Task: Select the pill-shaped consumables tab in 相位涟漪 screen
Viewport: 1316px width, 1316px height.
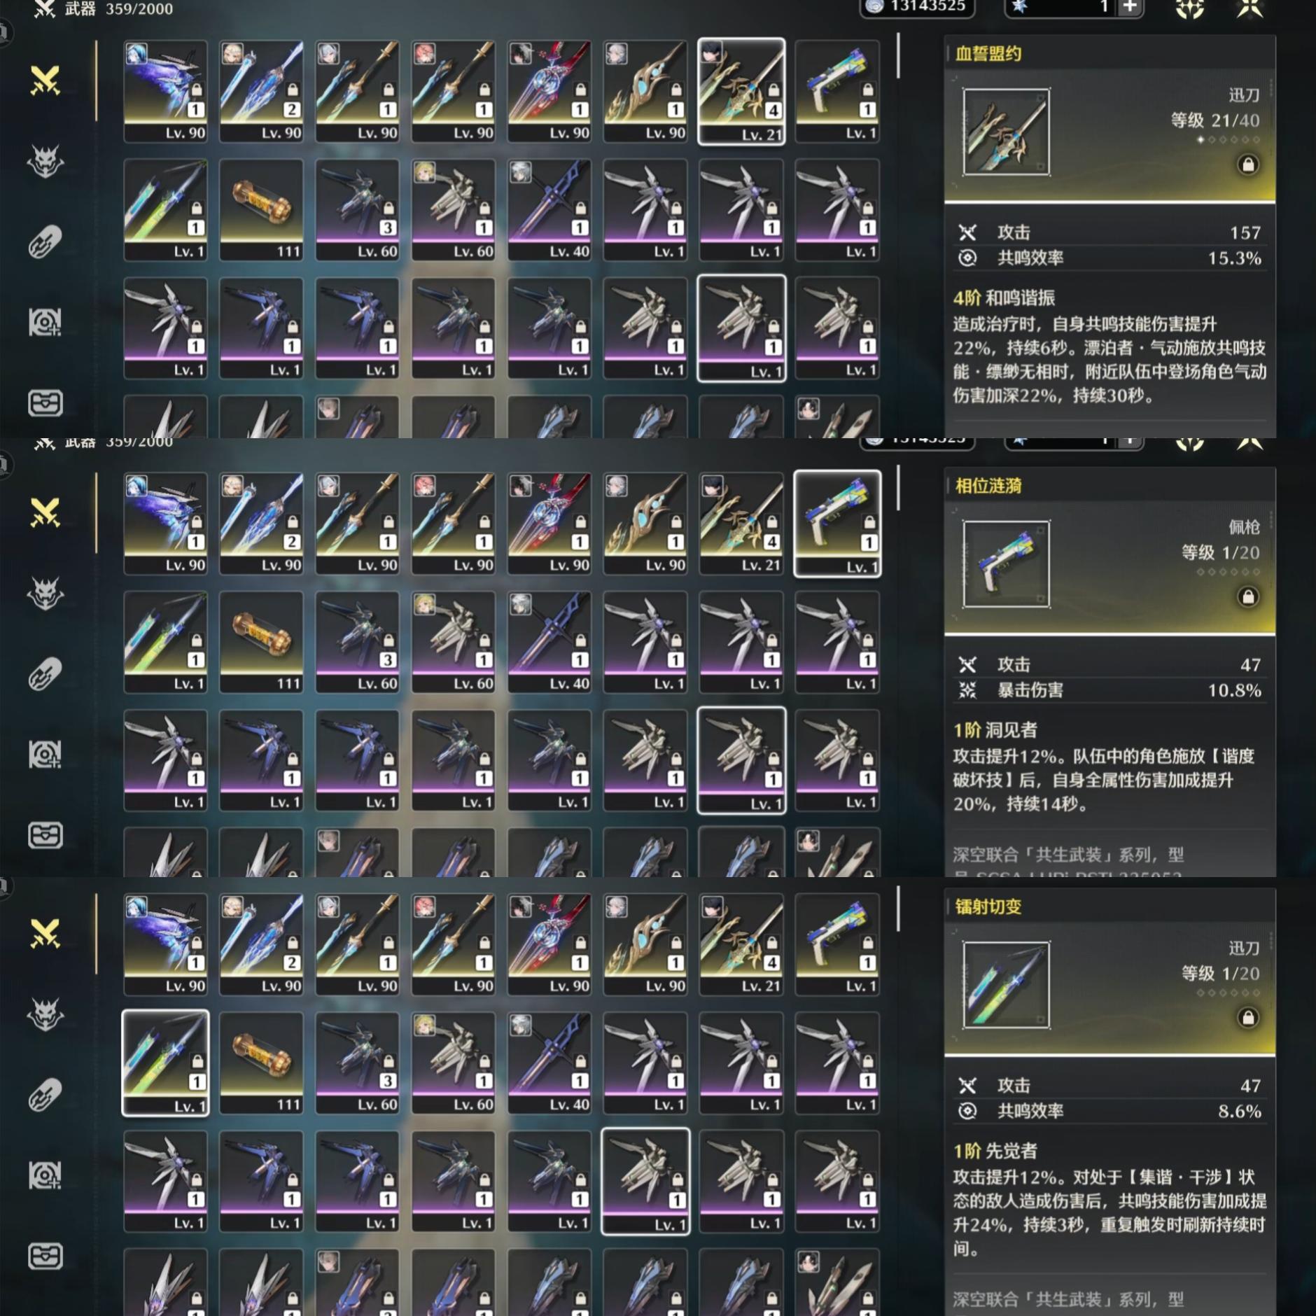Action: tap(45, 674)
